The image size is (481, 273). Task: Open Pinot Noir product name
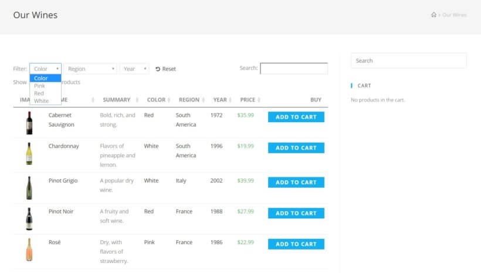[61, 211]
